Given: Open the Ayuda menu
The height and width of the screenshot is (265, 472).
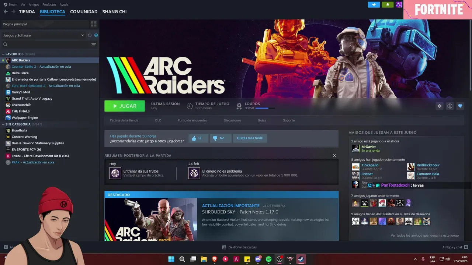Looking at the screenshot, I should tap(64, 4).
